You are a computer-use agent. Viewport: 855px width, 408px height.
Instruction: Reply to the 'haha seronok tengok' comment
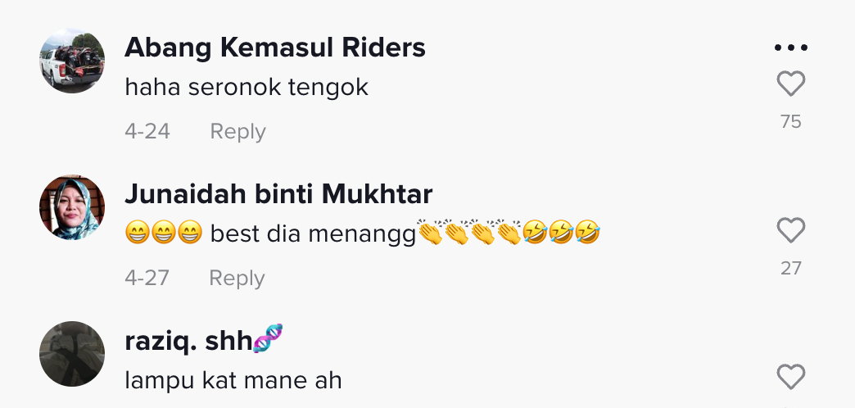237,132
